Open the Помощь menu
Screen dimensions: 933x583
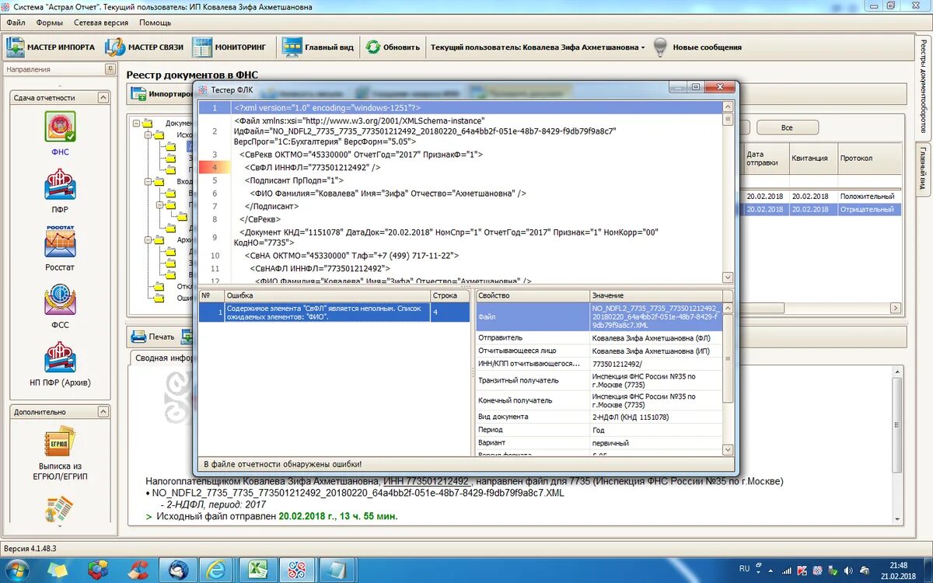[155, 23]
